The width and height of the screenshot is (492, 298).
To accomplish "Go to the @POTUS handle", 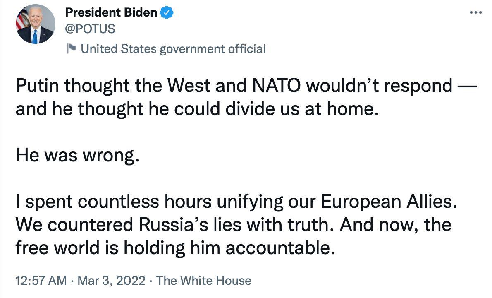I will point(90,29).
